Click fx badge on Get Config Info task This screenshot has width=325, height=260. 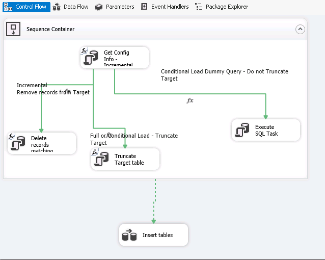click(84, 50)
